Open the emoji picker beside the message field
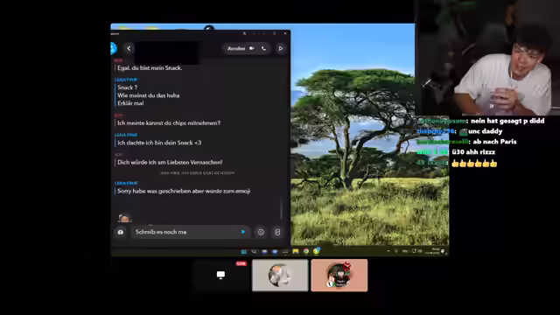The height and width of the screenshot is (315, 560). (x=261, y=232)
